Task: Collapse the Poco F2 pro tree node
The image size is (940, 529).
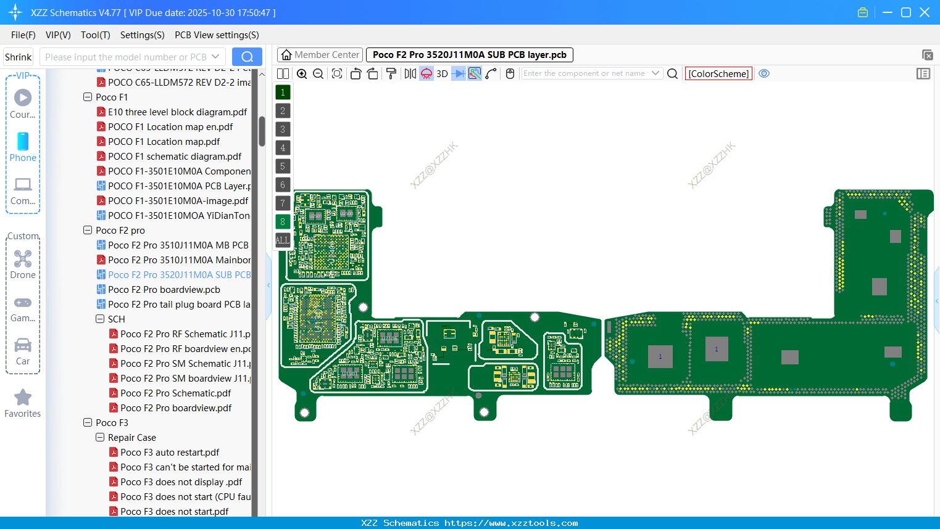Action: coord(87,230)
